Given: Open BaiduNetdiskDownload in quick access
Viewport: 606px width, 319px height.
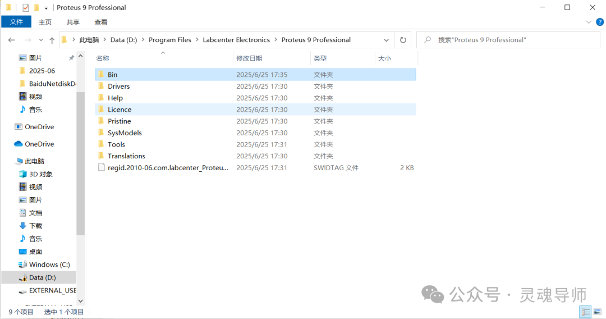Looking at the screenshot, I should click(47, 84).
